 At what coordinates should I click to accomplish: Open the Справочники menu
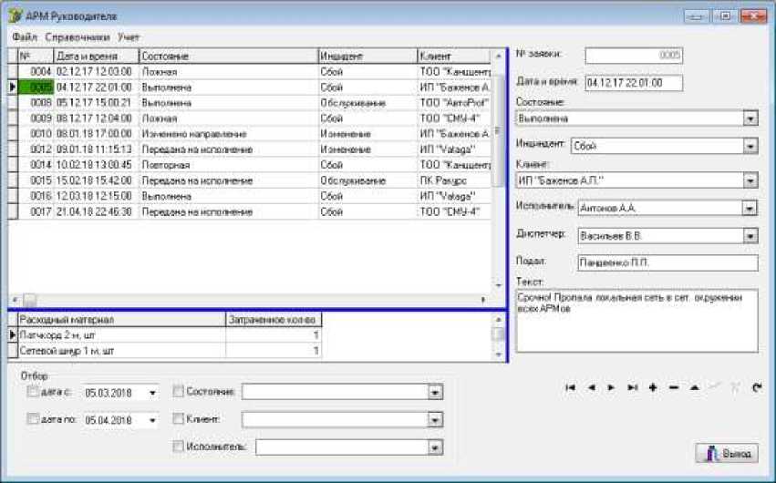click(x=78, y=37)
